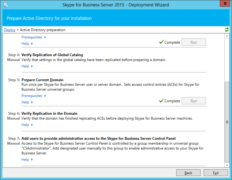Expand Help arrow under Step 7
Viewport: 232px width, 180px height.
pyautogui.click(x=32, y=160)
